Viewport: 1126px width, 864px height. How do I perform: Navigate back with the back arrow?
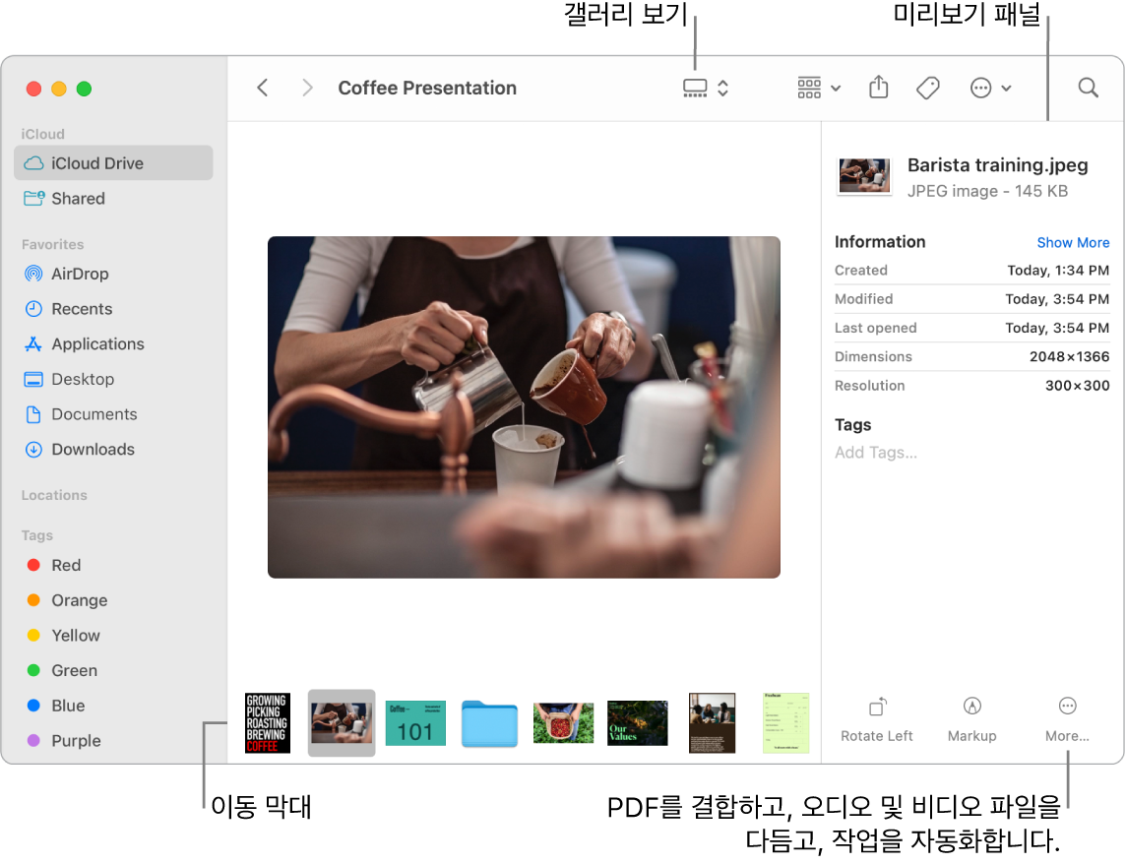(262, 88)
